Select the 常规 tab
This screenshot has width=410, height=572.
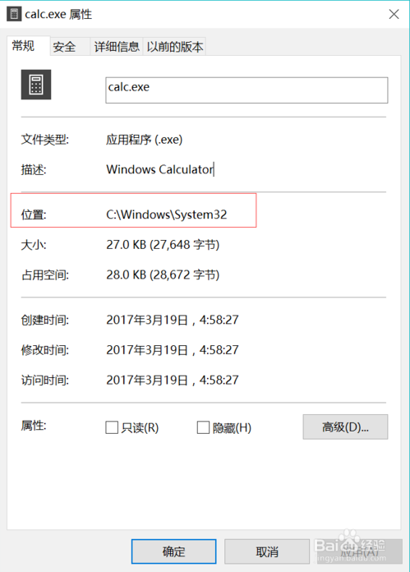(x=28, y=46)
